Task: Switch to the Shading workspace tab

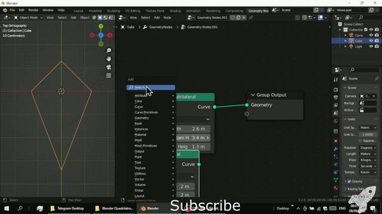Action: [x=175, y=11]
